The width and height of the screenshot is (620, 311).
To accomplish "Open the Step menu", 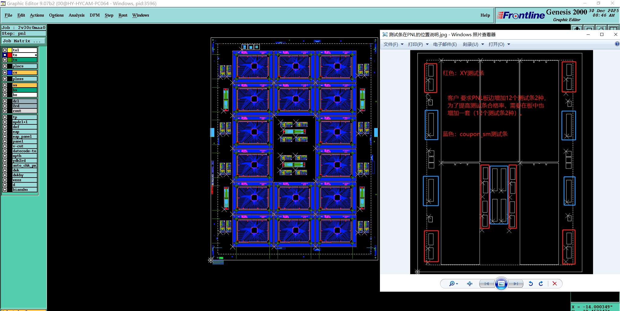I will tap(109, 15).
